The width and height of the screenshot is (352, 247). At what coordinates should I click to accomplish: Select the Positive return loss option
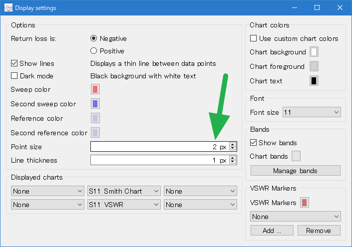[x=93, y=51]
